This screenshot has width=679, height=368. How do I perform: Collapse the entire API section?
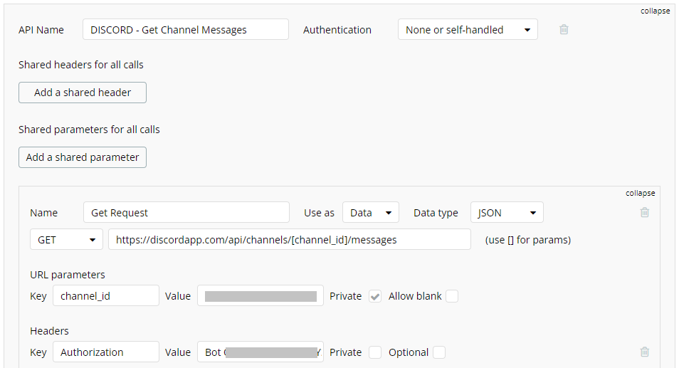coord(656,11)
